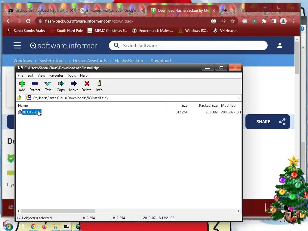Sort by the Size column header
This screenshot has width=308, height=231.
tap(184, 106)
